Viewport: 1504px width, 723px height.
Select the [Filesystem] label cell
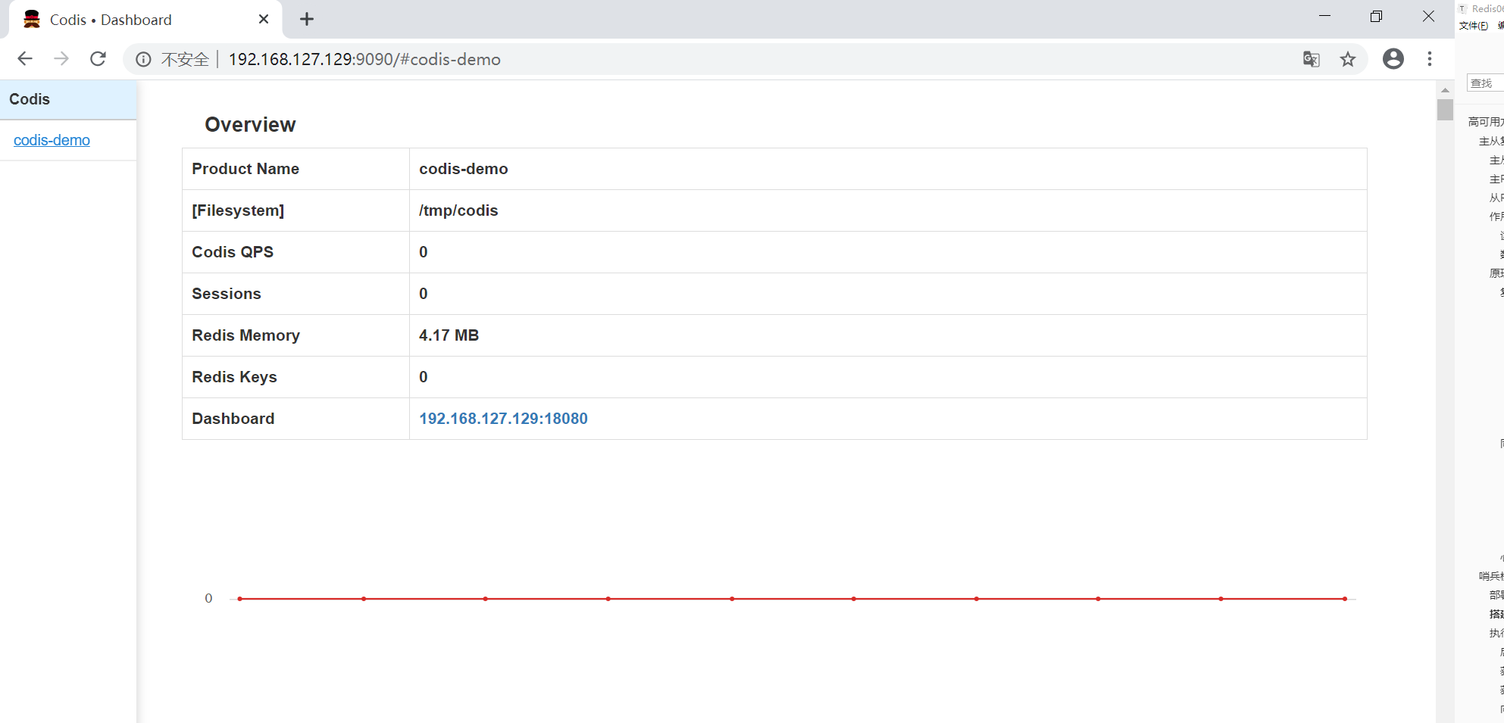click(295, 210)
